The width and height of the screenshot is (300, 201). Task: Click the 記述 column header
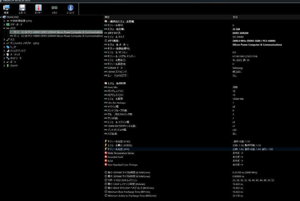click(x=235, y=17)
